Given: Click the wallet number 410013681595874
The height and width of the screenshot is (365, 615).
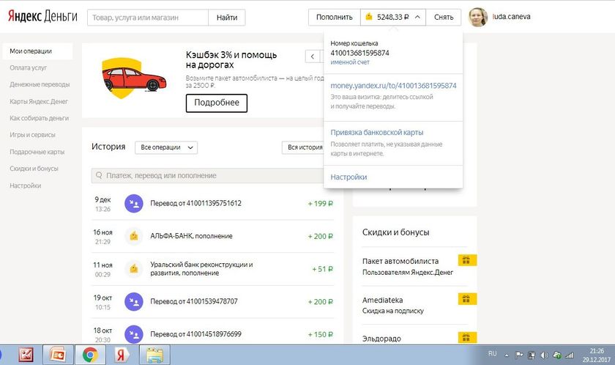Looking at the screenshot, I should pyautogui.click(x=359, y=53).
